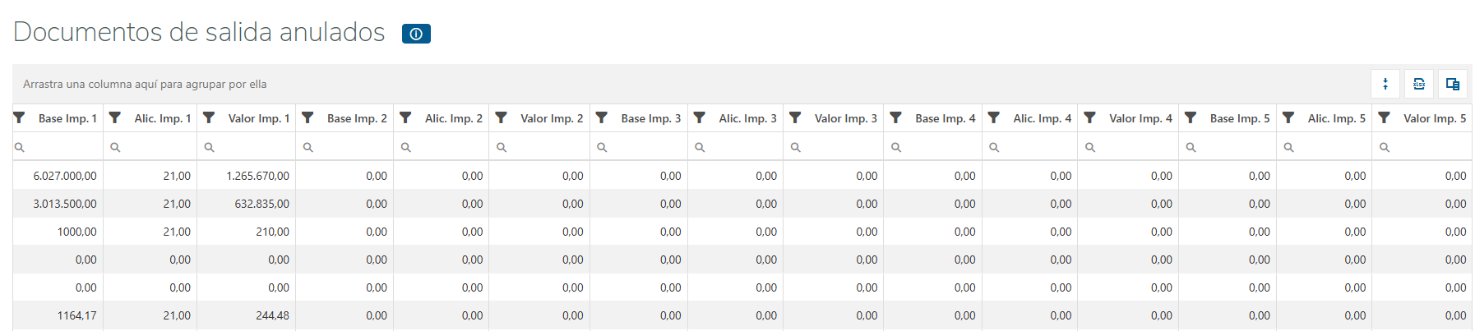
Task: Open the header filter for Base Imp. 3
Action: point(602,118)
